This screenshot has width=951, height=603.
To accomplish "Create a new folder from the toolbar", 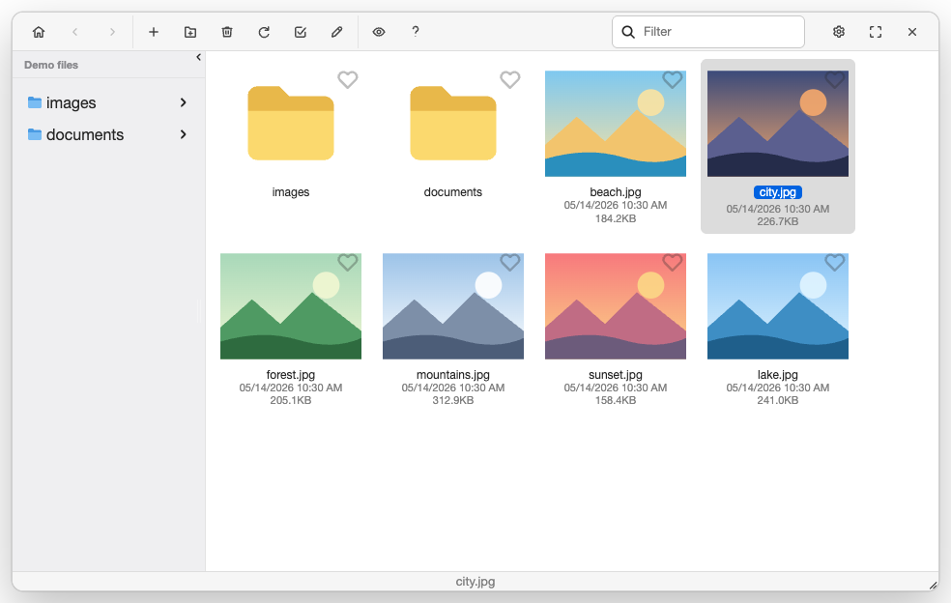I will coord(190,32).
